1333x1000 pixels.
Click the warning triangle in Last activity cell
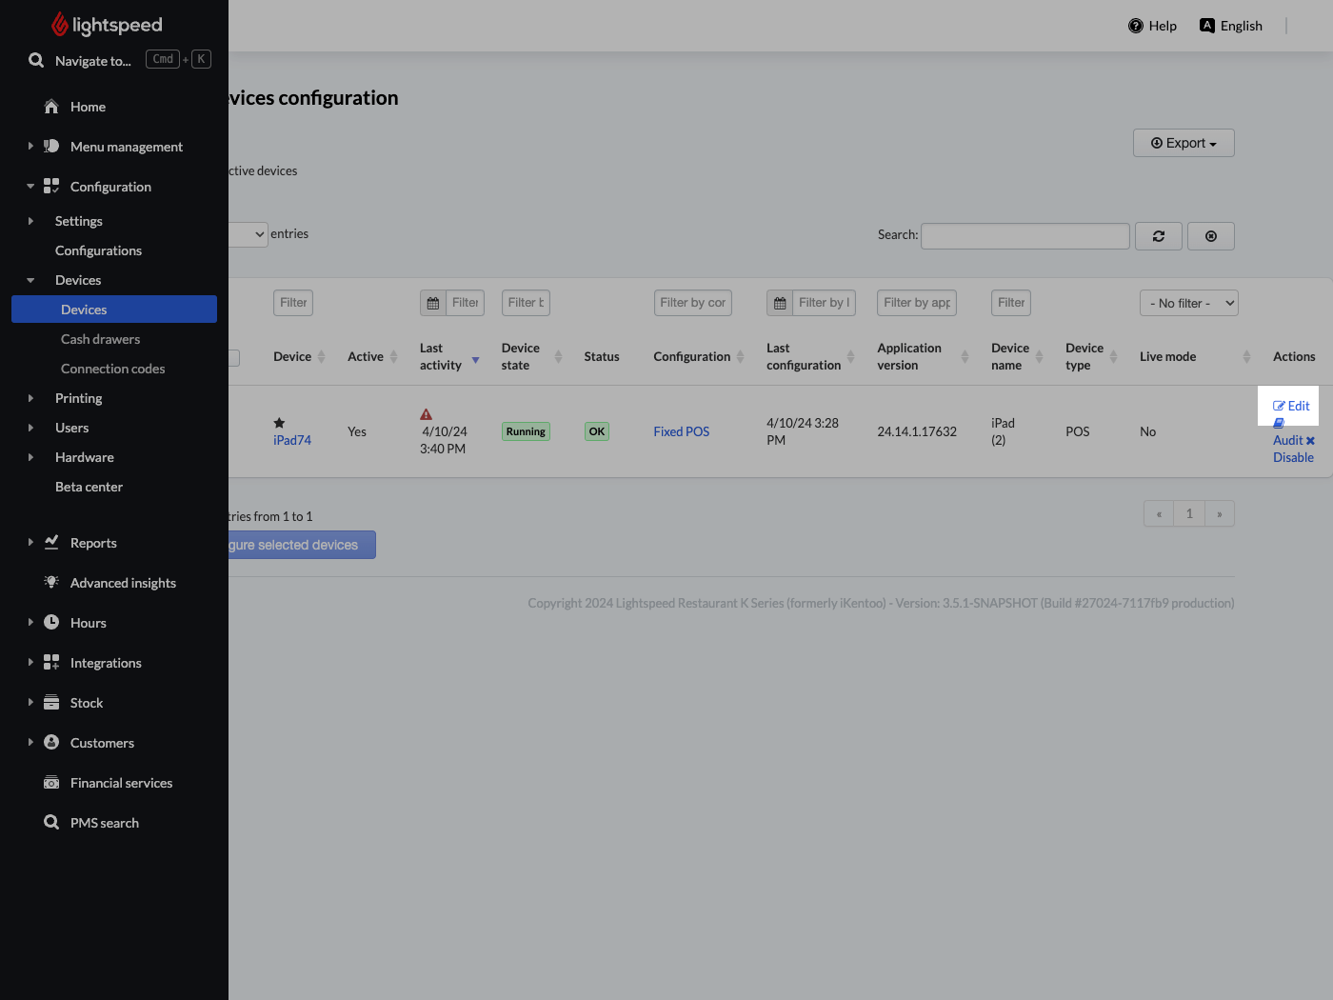point(426,414)
